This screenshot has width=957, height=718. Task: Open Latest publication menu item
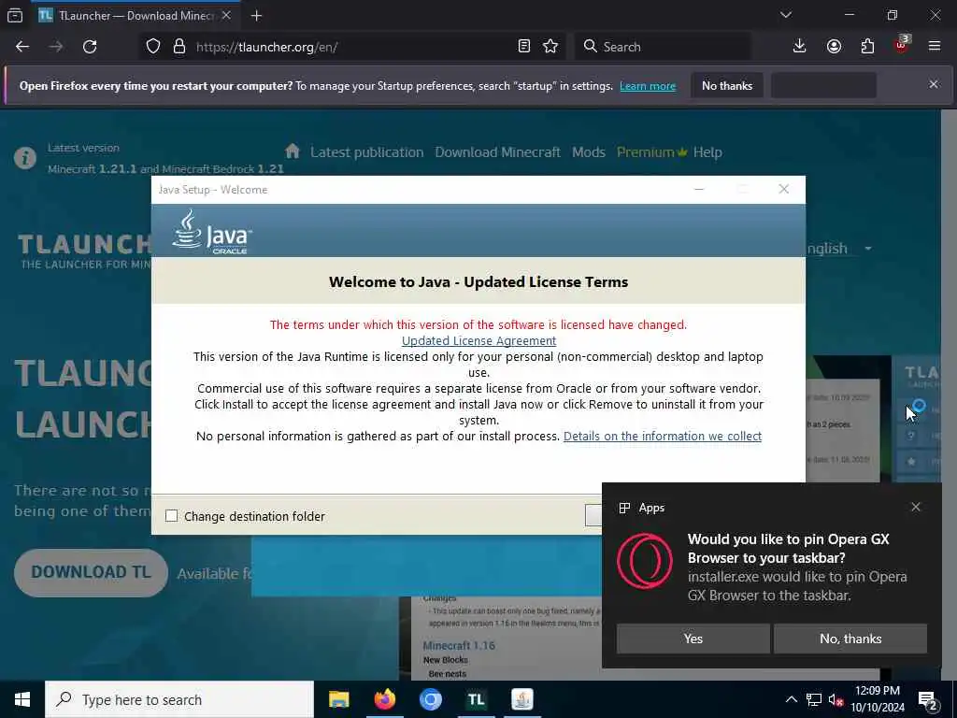(x=366, y=152)
